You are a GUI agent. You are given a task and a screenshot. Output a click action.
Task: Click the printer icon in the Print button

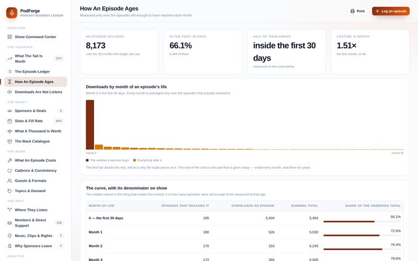coord(352,11)
